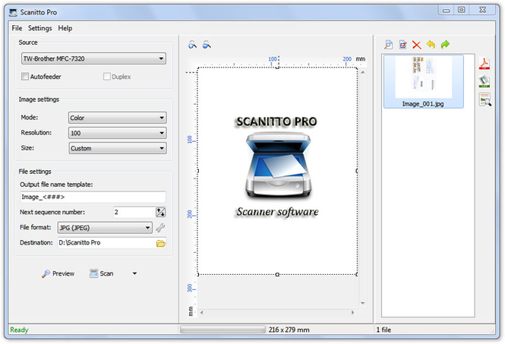Click the 1 file status text

[x=383, y=330]
